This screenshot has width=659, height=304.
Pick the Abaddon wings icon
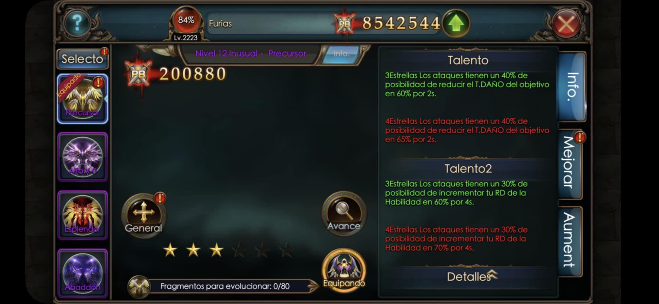[x=83, y=273]
